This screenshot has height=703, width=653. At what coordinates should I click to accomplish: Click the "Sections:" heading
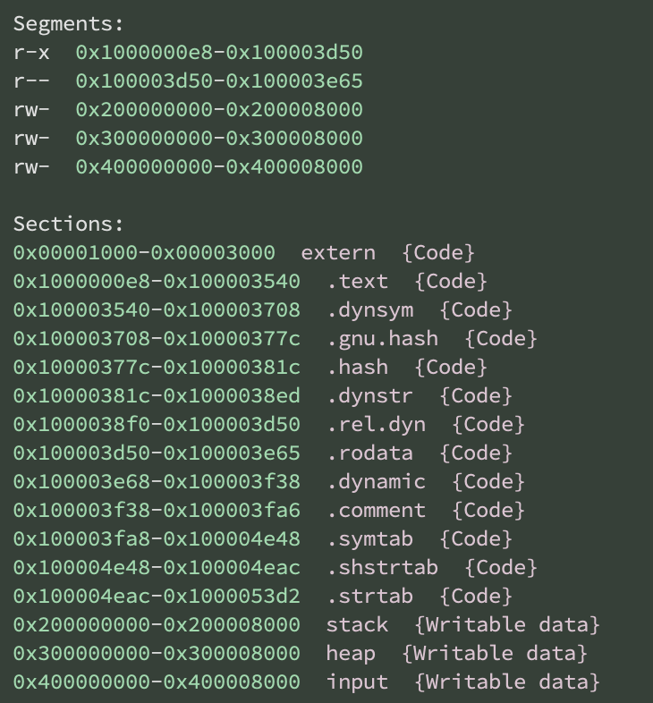(69, 224)
